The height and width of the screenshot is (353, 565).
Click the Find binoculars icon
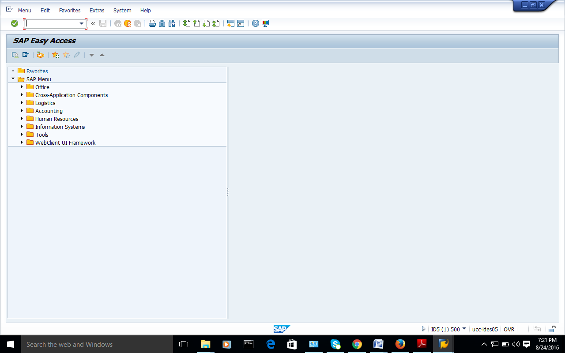pyautogui.click(x=162, y=23)
